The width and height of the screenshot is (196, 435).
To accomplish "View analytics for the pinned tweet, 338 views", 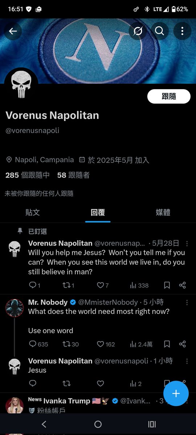I will pyautogui.click(x=139, y=285).
